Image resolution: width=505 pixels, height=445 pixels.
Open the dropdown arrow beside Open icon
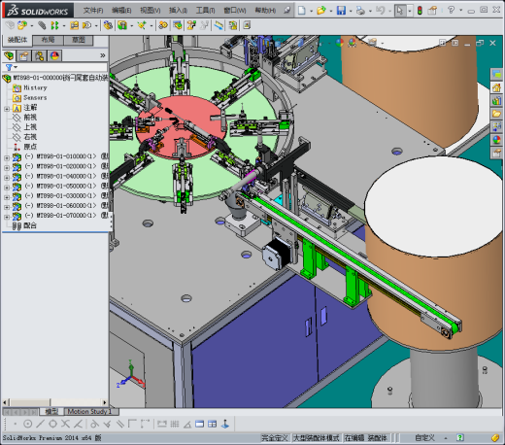coord(331,11)
